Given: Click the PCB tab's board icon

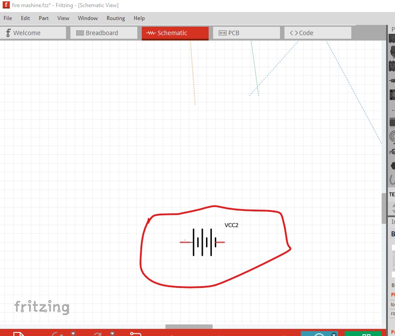Looking at the screenshot, I should pos(222,33).
